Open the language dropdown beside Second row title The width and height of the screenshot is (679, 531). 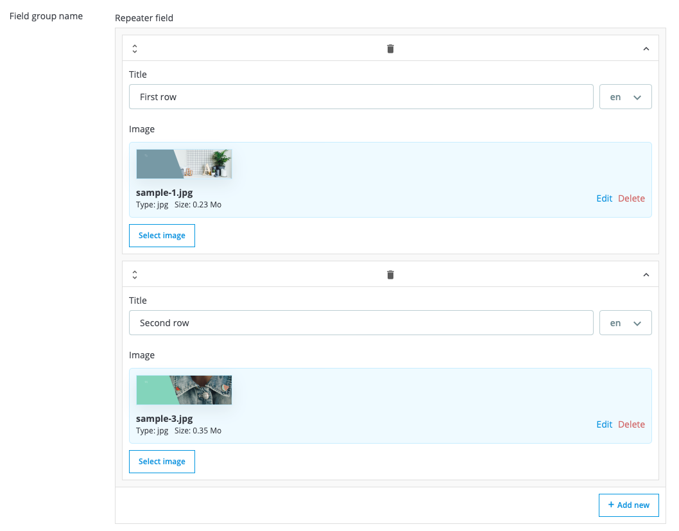(625, 323)
